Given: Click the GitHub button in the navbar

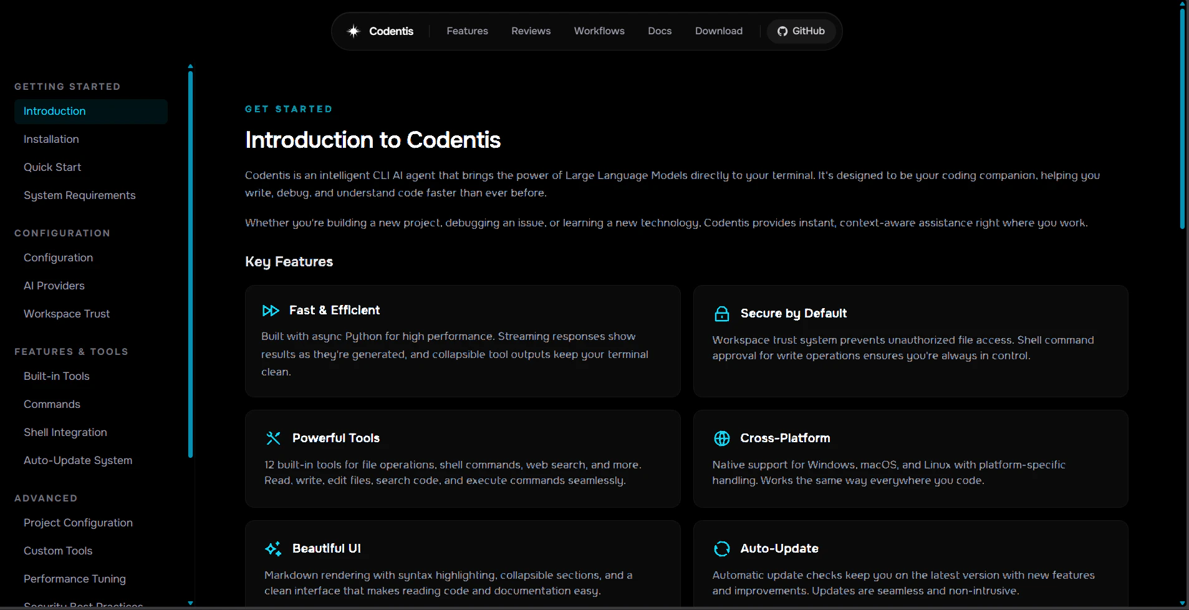Looking at the screenshot, I should [x=801, y=31].
